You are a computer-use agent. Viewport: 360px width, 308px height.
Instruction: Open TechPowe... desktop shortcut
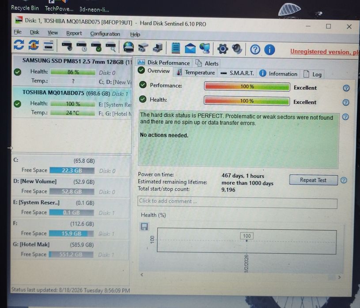[x=59, y=9]
